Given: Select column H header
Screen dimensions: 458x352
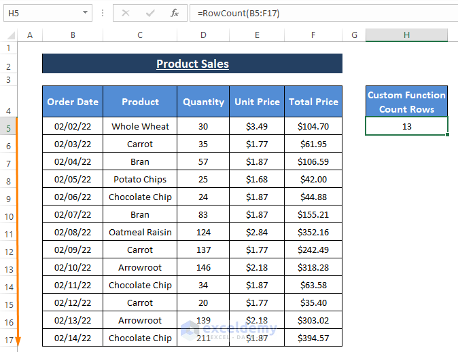Looking at the screenshot, I should point(406,35).
